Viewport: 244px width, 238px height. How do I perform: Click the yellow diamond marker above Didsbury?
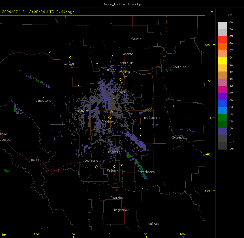click(110, 118)
